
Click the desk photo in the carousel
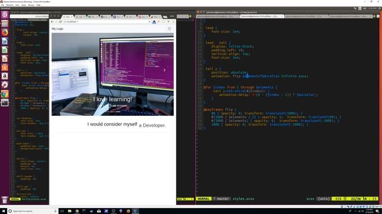coord(113,74)
